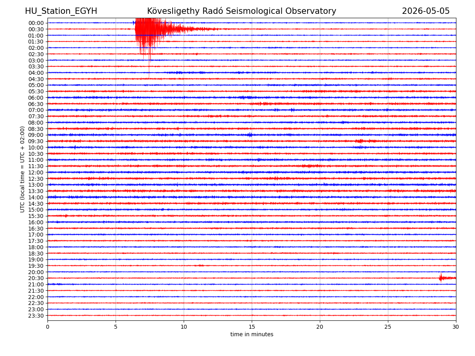This screenshot has width=475, height=356.
Task: Click the x-axis tick label 10
Action: click(x=184, y=327)
